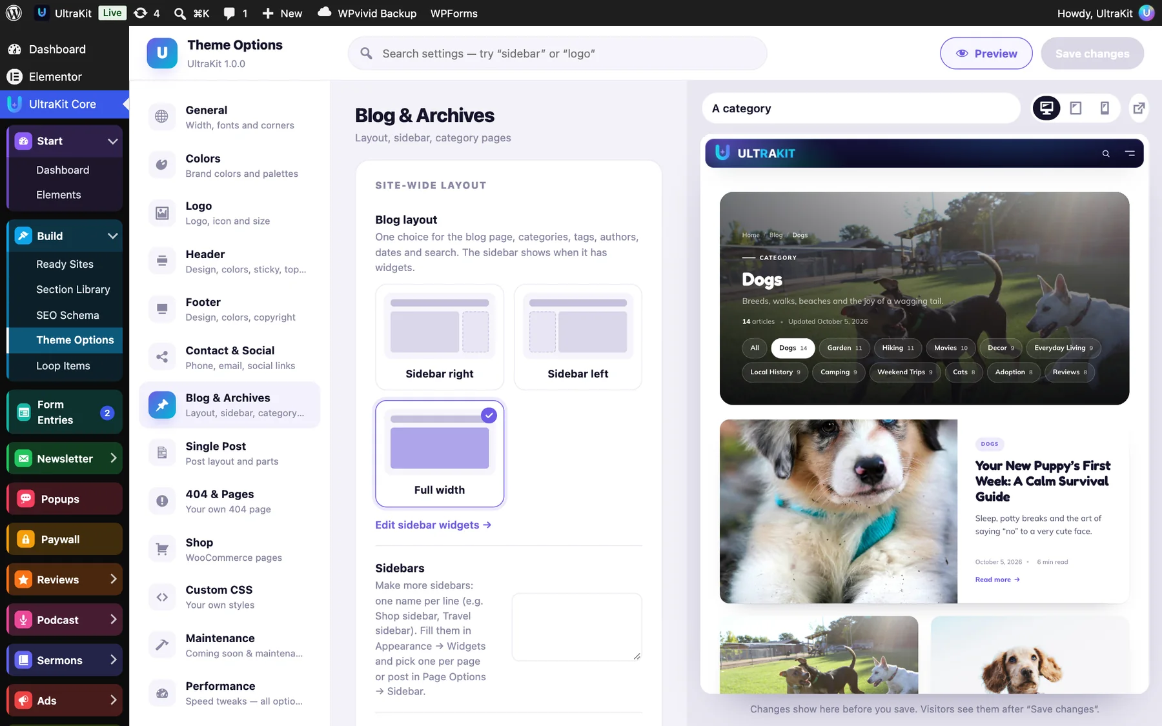Filter the preview by the All category pill
Image resolution: width=1162 pixels, height=726 pixels.
click(755, 348)
